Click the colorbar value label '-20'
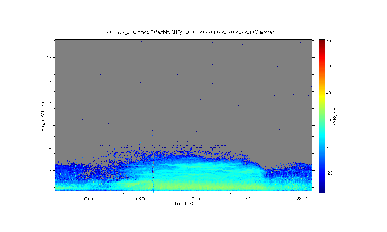The image size is (387, 232). 329,173
